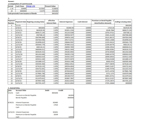Select Cash account in 1/1/21 journal entry
155x123 pixels.
[x=17, y=93]
